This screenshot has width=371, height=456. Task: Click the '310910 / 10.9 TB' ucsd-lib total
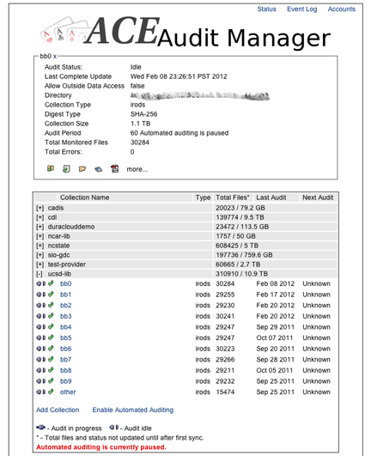(x=241, y=274)
